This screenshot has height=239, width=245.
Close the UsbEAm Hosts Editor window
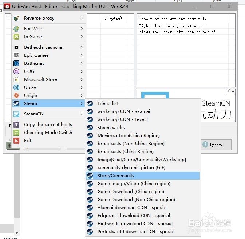pos(229,7)
